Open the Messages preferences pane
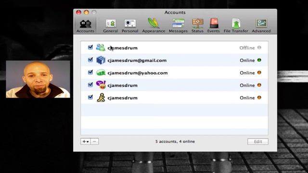 [x=178, y=26]
